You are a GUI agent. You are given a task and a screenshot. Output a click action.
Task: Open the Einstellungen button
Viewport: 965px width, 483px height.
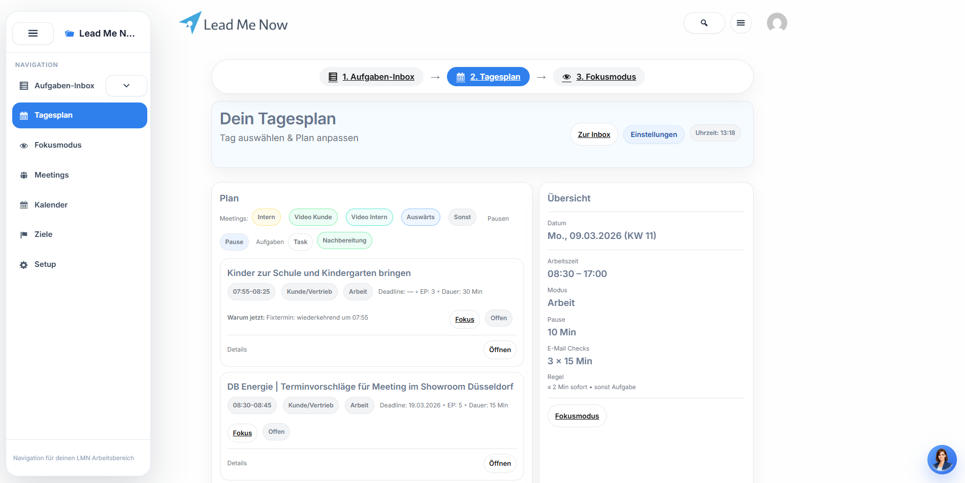click(x=654, y=134)
